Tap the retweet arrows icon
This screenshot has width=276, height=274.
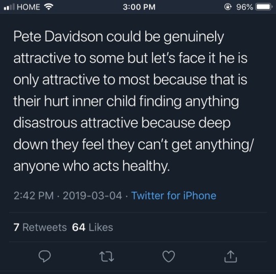coord(107,257)
